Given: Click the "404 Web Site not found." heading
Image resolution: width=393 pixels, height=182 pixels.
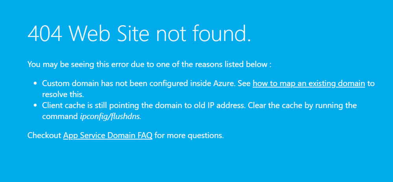Looking at the screenshot, I should pos(139,34).
